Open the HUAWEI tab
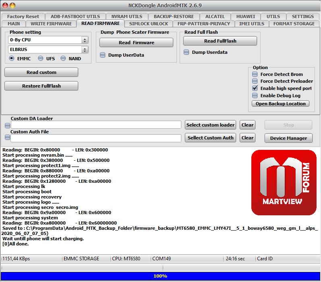Viewport: 321px width, 282px height. point(245,16)
